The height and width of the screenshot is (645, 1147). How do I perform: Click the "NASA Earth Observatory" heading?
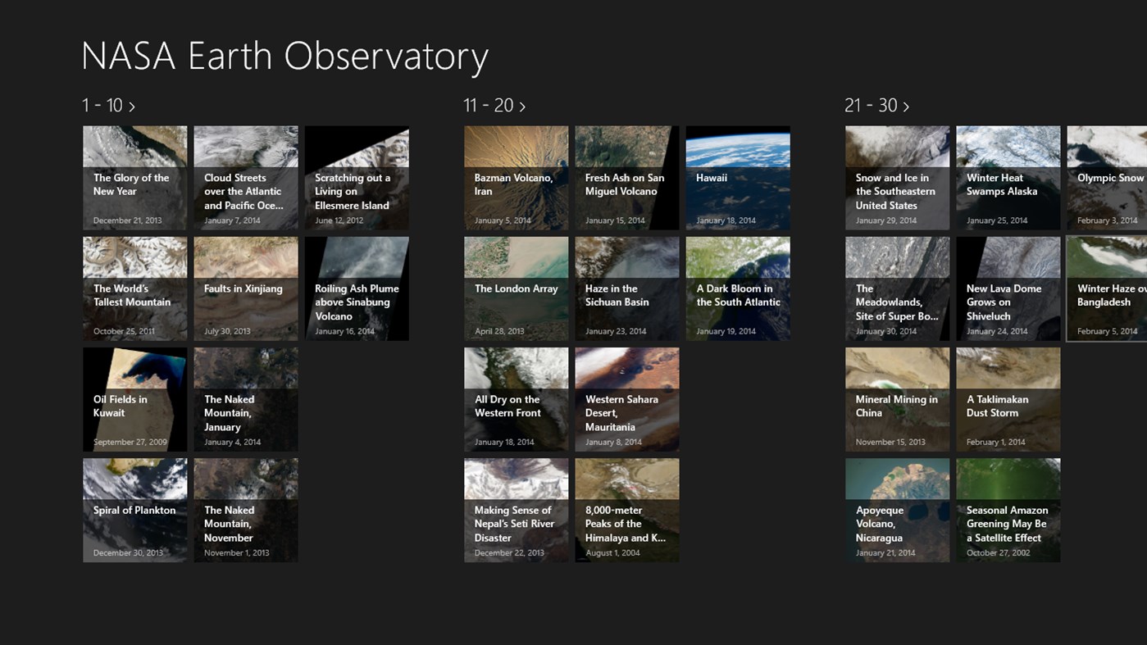pyautogui.click(x=284, y=56)
